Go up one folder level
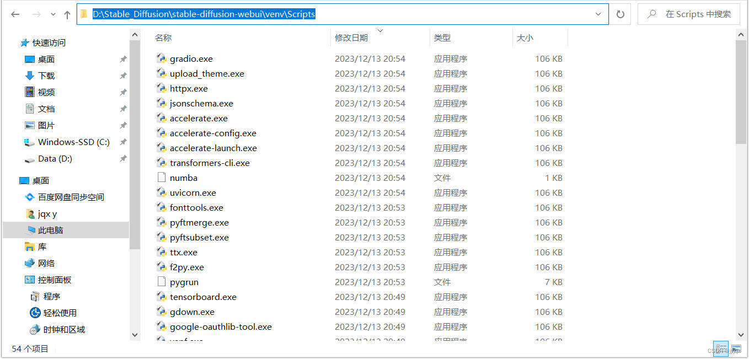749x359 pixels. [x=67, y=15]
